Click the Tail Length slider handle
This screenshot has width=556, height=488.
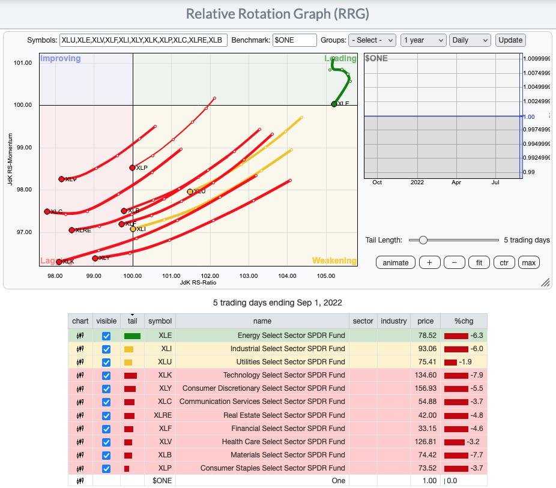pyautogui.click(x=423, y=240)
